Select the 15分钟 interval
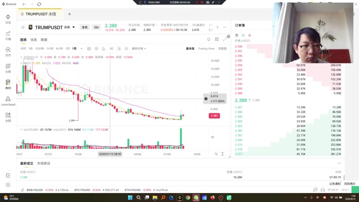Image resolution: width=359 pixels, height=202 pixels. (39, 49)
